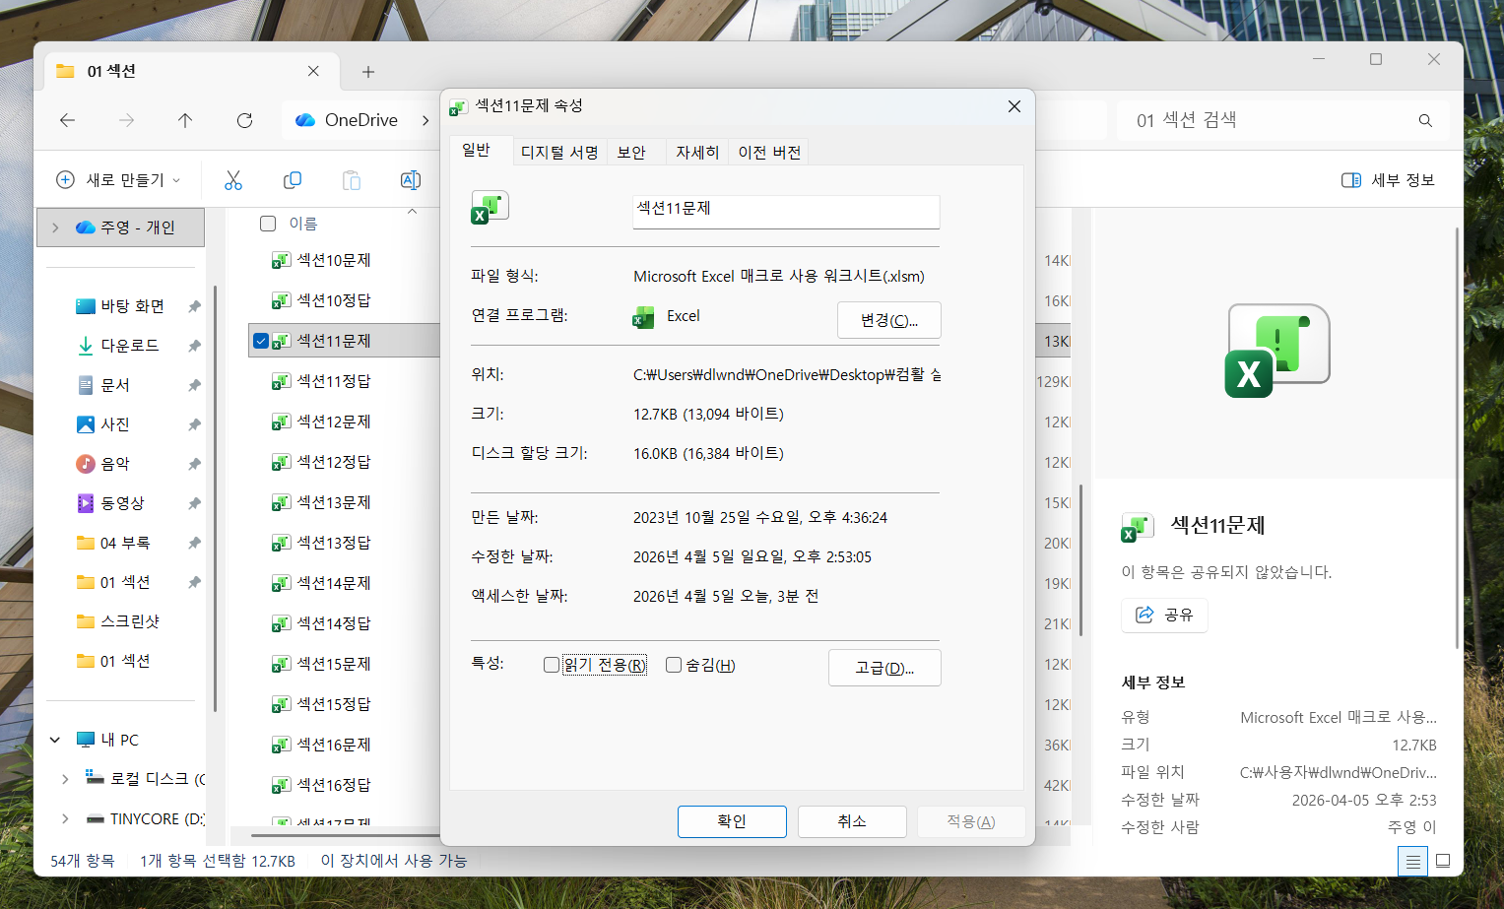Viewport: 1504px width, 909px height.
Task: Open the 새로 만들기 dropdown
Action: 119,180
